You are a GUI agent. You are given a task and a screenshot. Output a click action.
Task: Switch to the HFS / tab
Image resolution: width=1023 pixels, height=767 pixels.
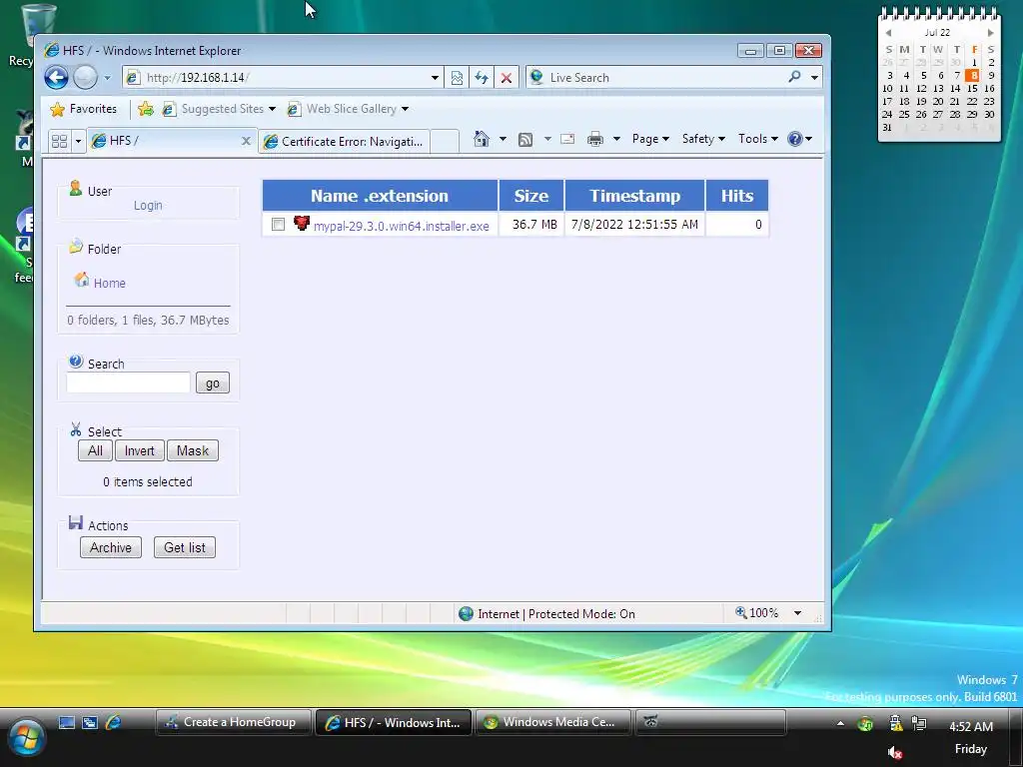[163, 141]
